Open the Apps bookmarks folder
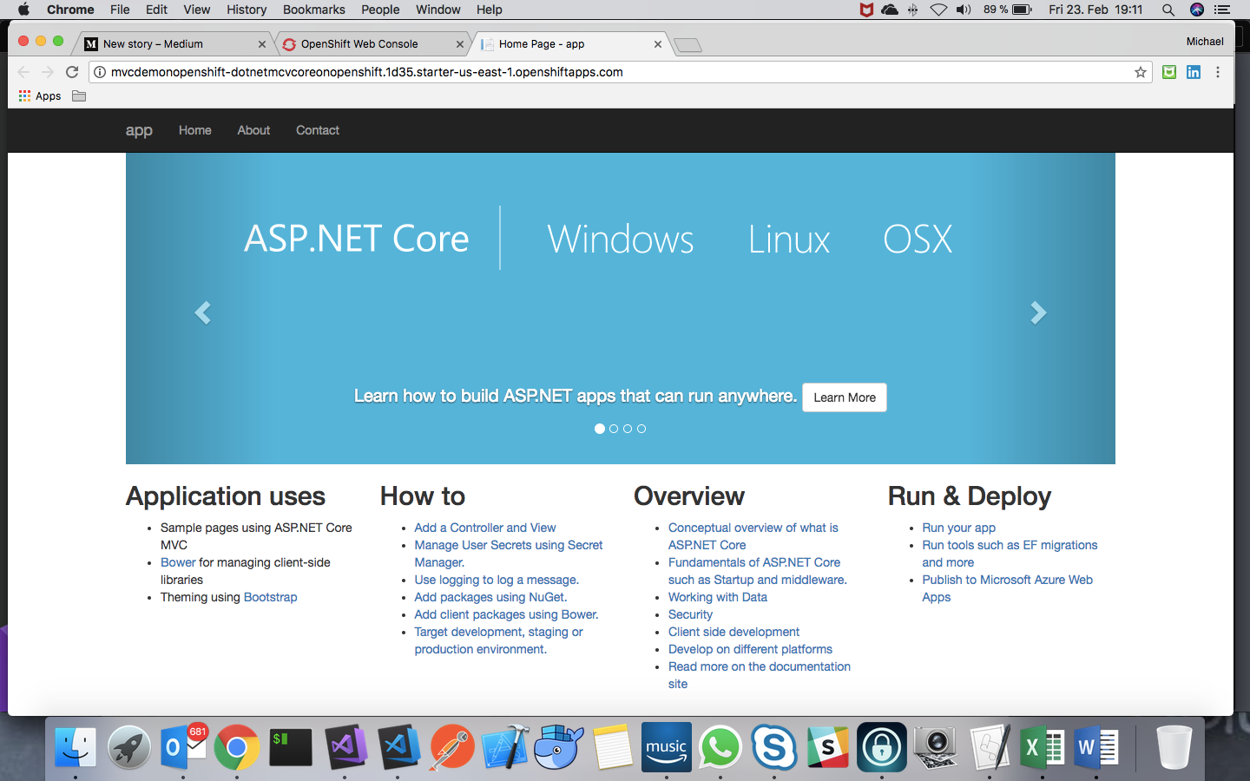The image size is (1250, 781). [x=39, y=95]
